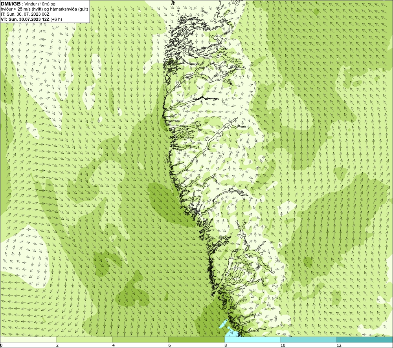Click the legend scale label '2'
This screenshot has height=348, width=393.
click(57, 346)
